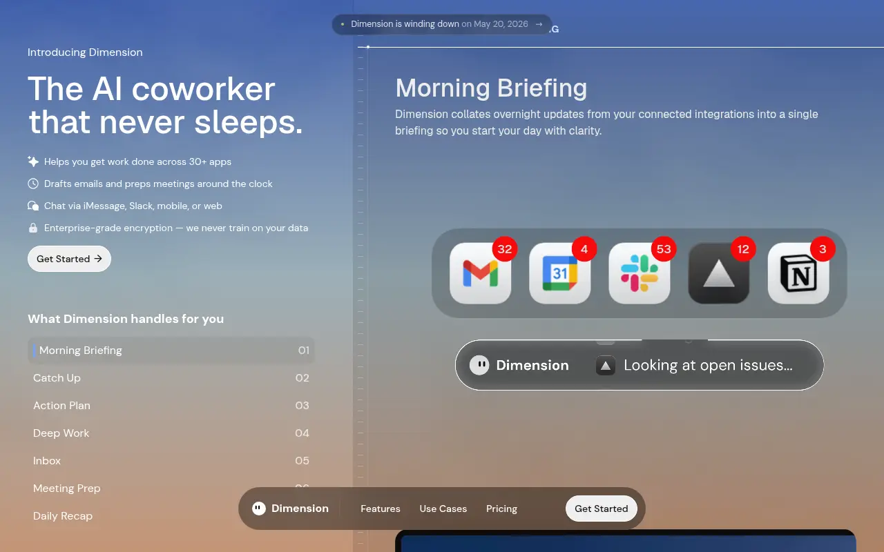
Task: Open Pricing in the bottom navigation
Action: [x=501, y=509]
